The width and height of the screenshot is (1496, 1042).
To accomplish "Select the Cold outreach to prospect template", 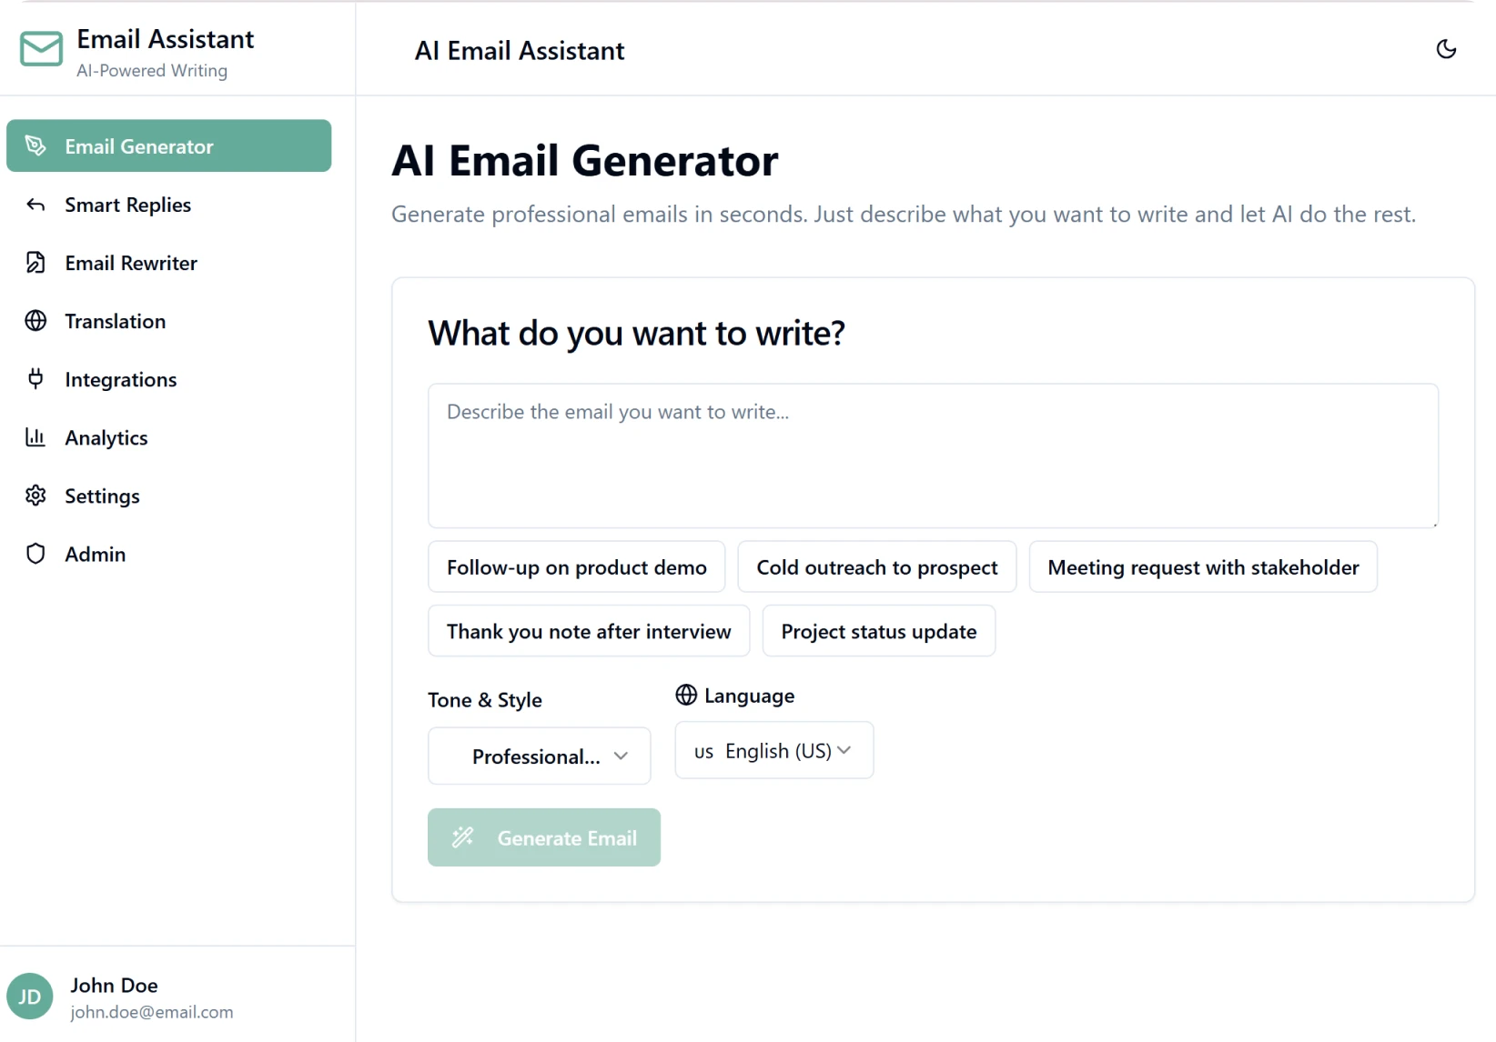I will tap(876, 566).
